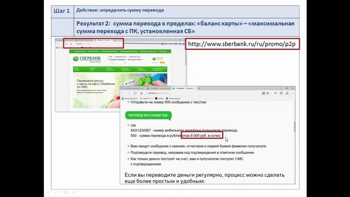This screenshot has height=197, width=350.
Task: Click the orange button below the Sberbank Online icon
Action: (x=162, y=62)
